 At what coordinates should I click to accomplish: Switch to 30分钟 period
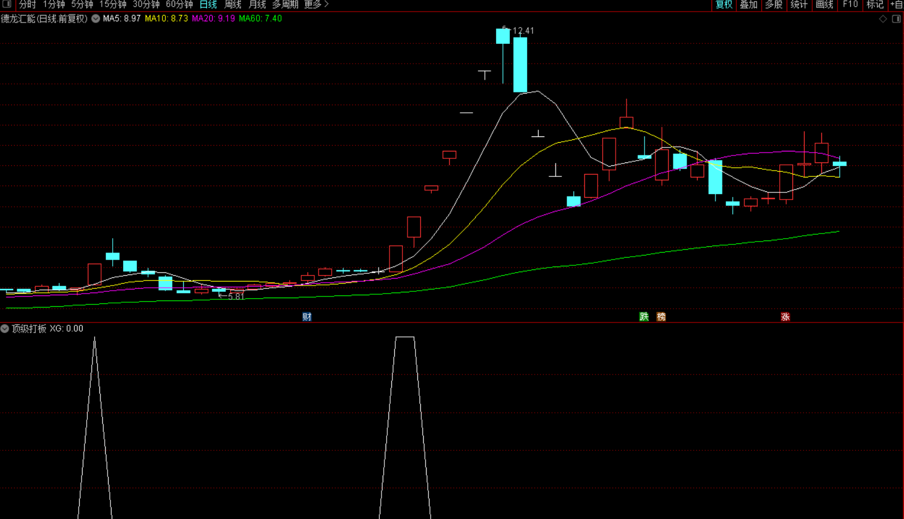[x=146, y=5]
